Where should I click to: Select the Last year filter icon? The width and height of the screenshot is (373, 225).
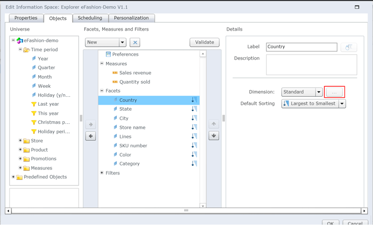34,104
